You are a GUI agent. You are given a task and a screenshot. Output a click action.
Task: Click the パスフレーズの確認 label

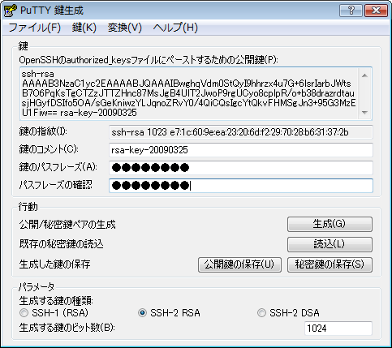(56, 185)
